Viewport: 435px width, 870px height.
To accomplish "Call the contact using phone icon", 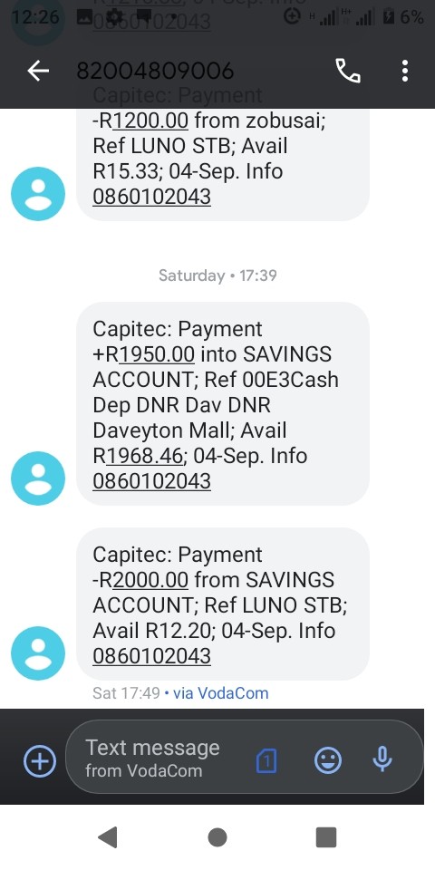I will coord(348,71).
